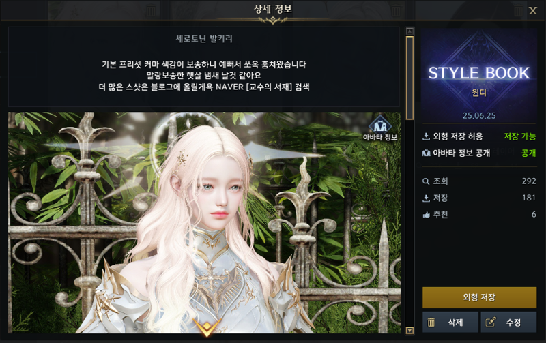Click the character screenshot image

(204, 222)
